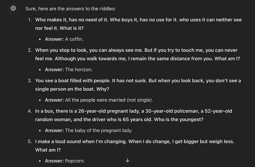Click the ChatGPT logo avatar

click(x=13, y=9)
